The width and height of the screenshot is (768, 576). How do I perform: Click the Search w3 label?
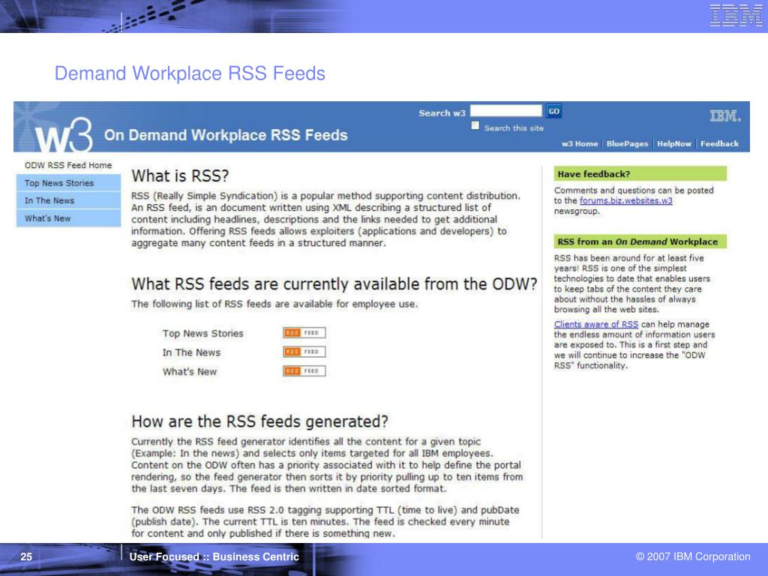[442, 113]
